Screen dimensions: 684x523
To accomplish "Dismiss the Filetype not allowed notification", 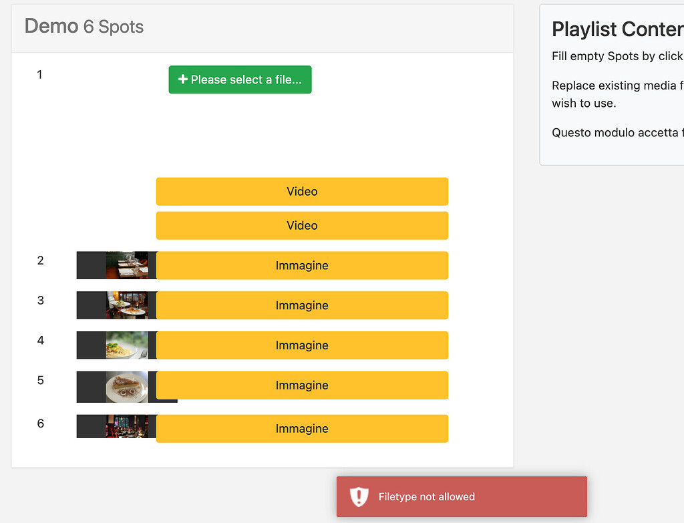I will [x=461, y=497].
